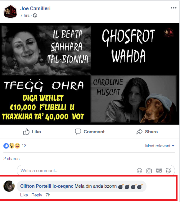This screenshot has width=180, height=202.
Task: Expand the Most relevant sorting dropdown
Action: 160,146
